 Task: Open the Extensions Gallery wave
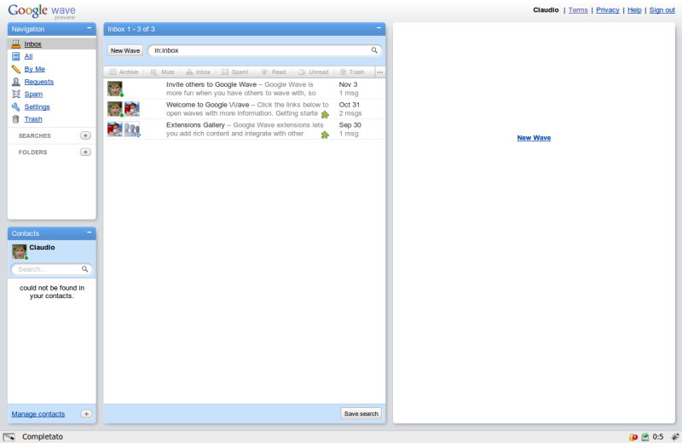(244, 129)
